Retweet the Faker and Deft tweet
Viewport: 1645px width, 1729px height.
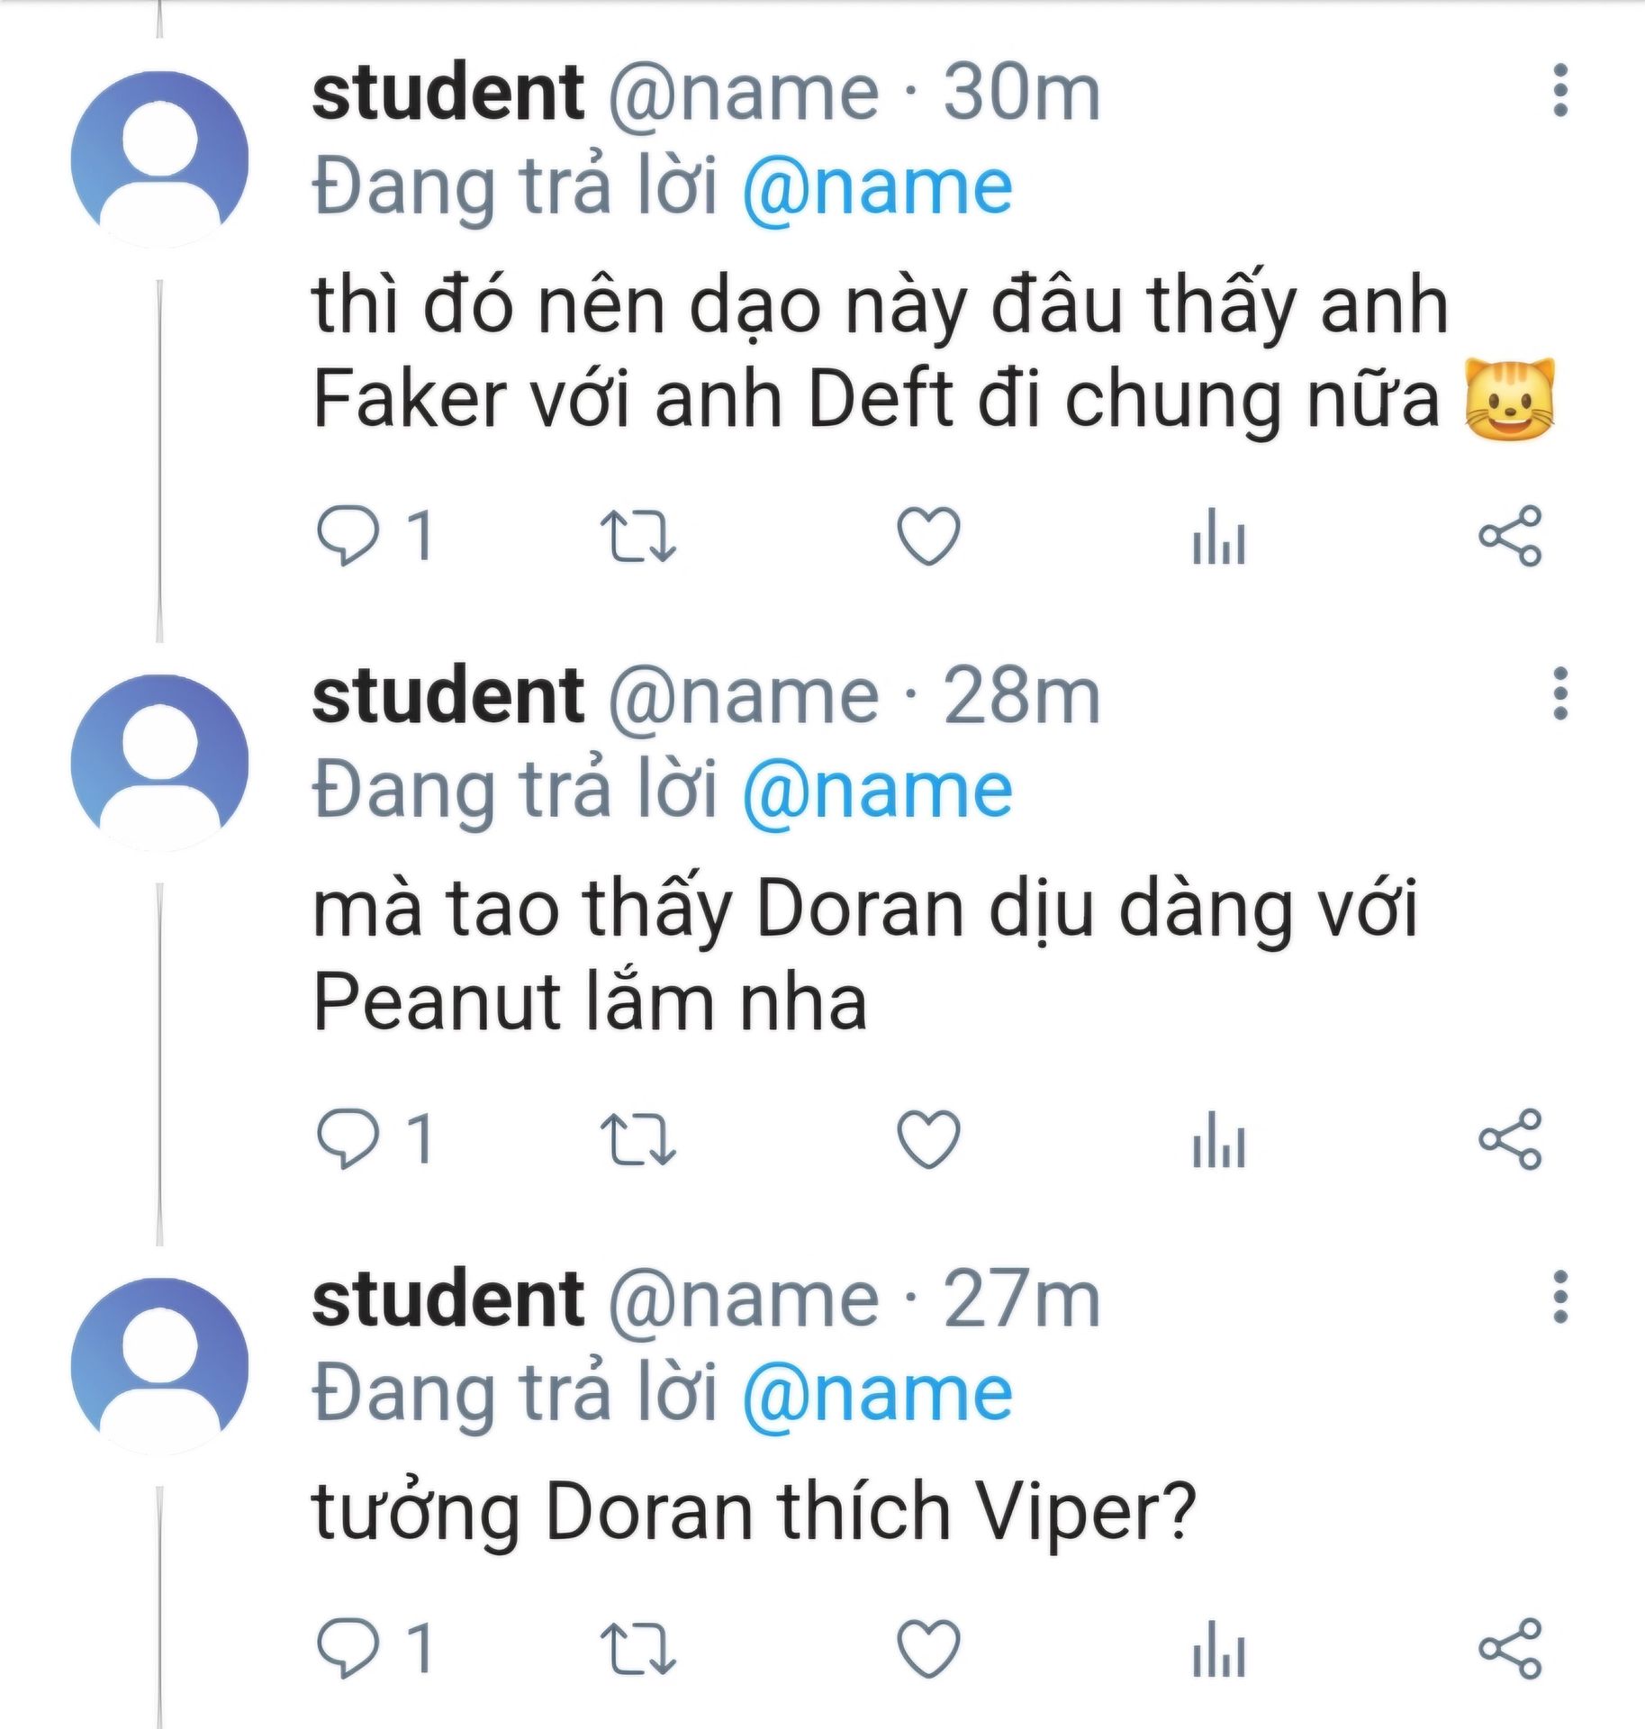coord(638,537)
